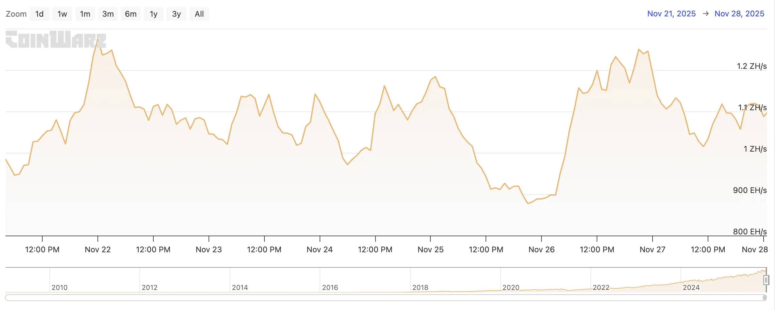Choose the 3m zoom range
The image size is (775, 310).
(108, 14)
